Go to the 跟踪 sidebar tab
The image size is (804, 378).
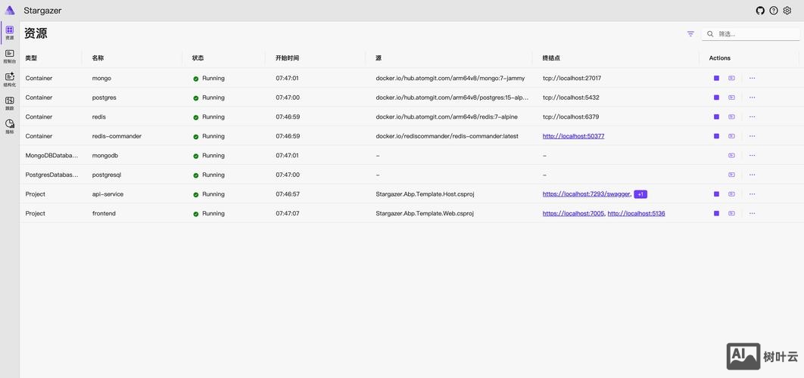pos(10,104)
